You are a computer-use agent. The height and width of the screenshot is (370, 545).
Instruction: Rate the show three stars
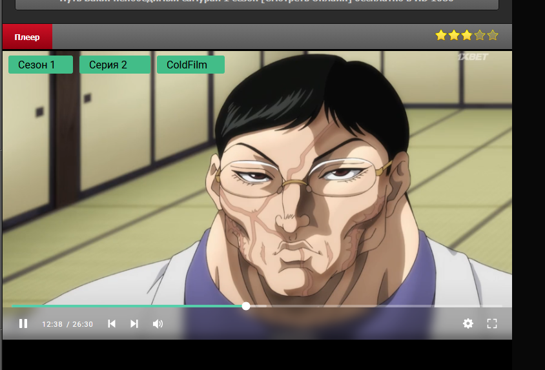[x=467, y=35]
